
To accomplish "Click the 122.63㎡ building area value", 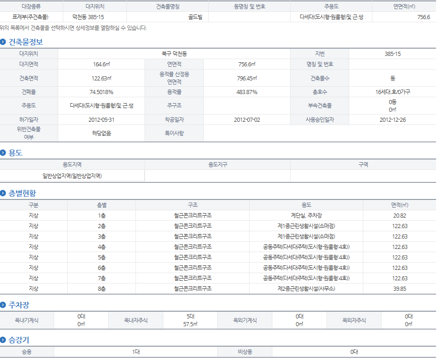I will click(x=101, y=78).
